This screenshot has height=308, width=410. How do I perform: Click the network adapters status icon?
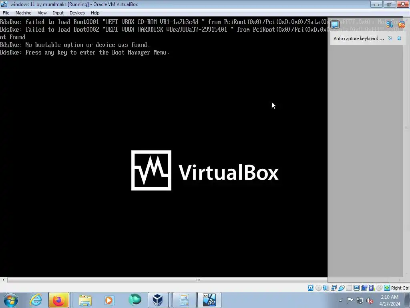334,288
